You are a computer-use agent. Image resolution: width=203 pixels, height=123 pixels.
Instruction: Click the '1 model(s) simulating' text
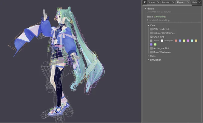click(x=158, y=20)
